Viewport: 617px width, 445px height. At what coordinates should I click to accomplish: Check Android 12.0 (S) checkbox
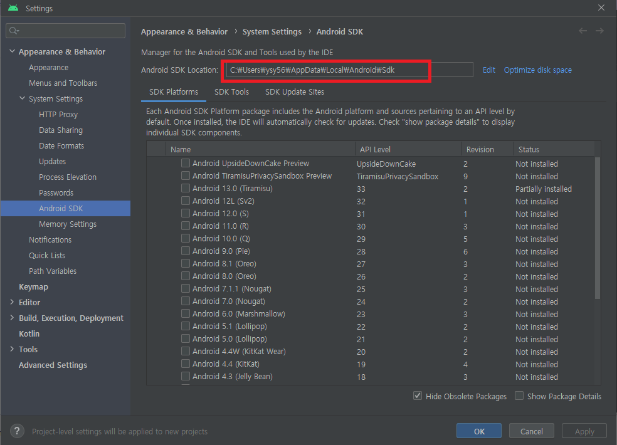(186, 213)
